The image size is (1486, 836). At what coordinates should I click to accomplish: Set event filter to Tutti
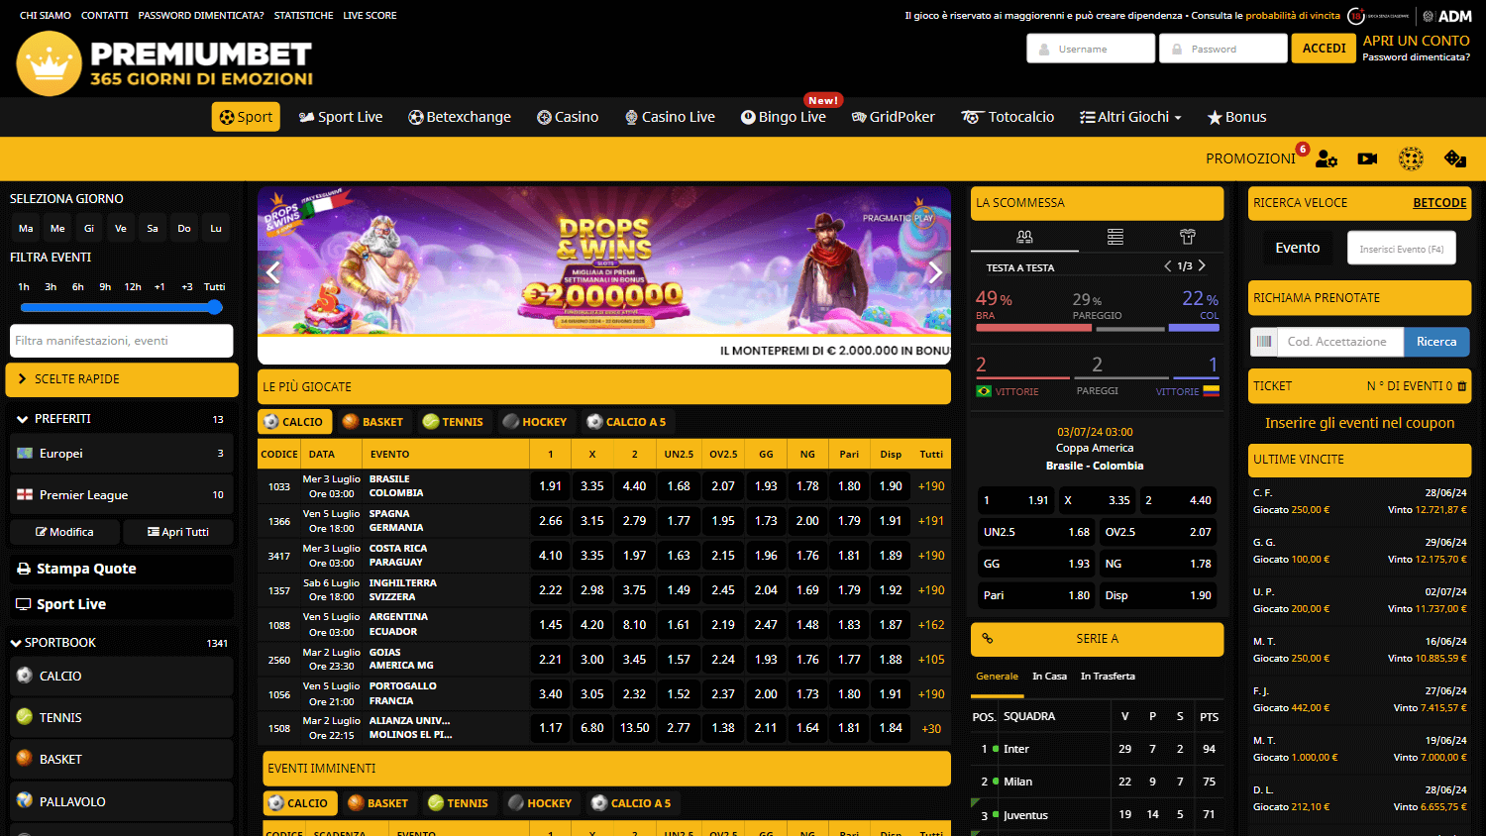pyautogui.click(x=214, y=287)
